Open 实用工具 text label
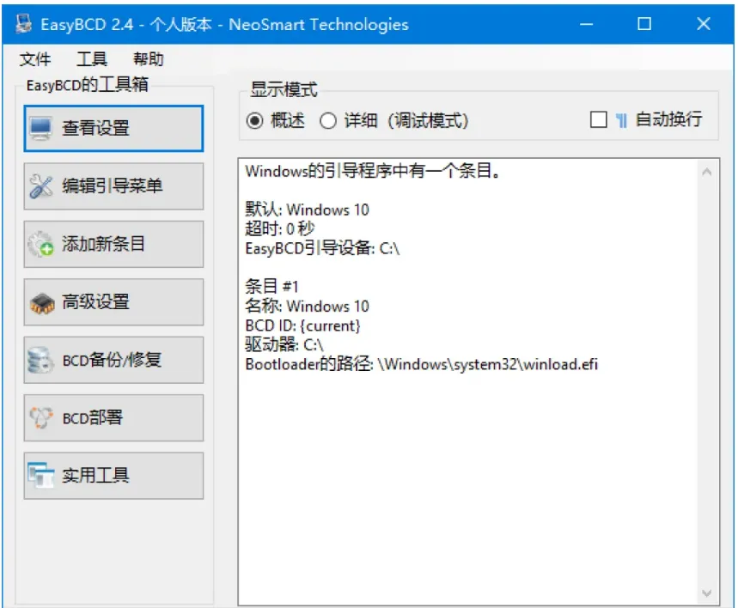Image resolution: width=738 pixels, height=608 pixels. tap(95, 476)
